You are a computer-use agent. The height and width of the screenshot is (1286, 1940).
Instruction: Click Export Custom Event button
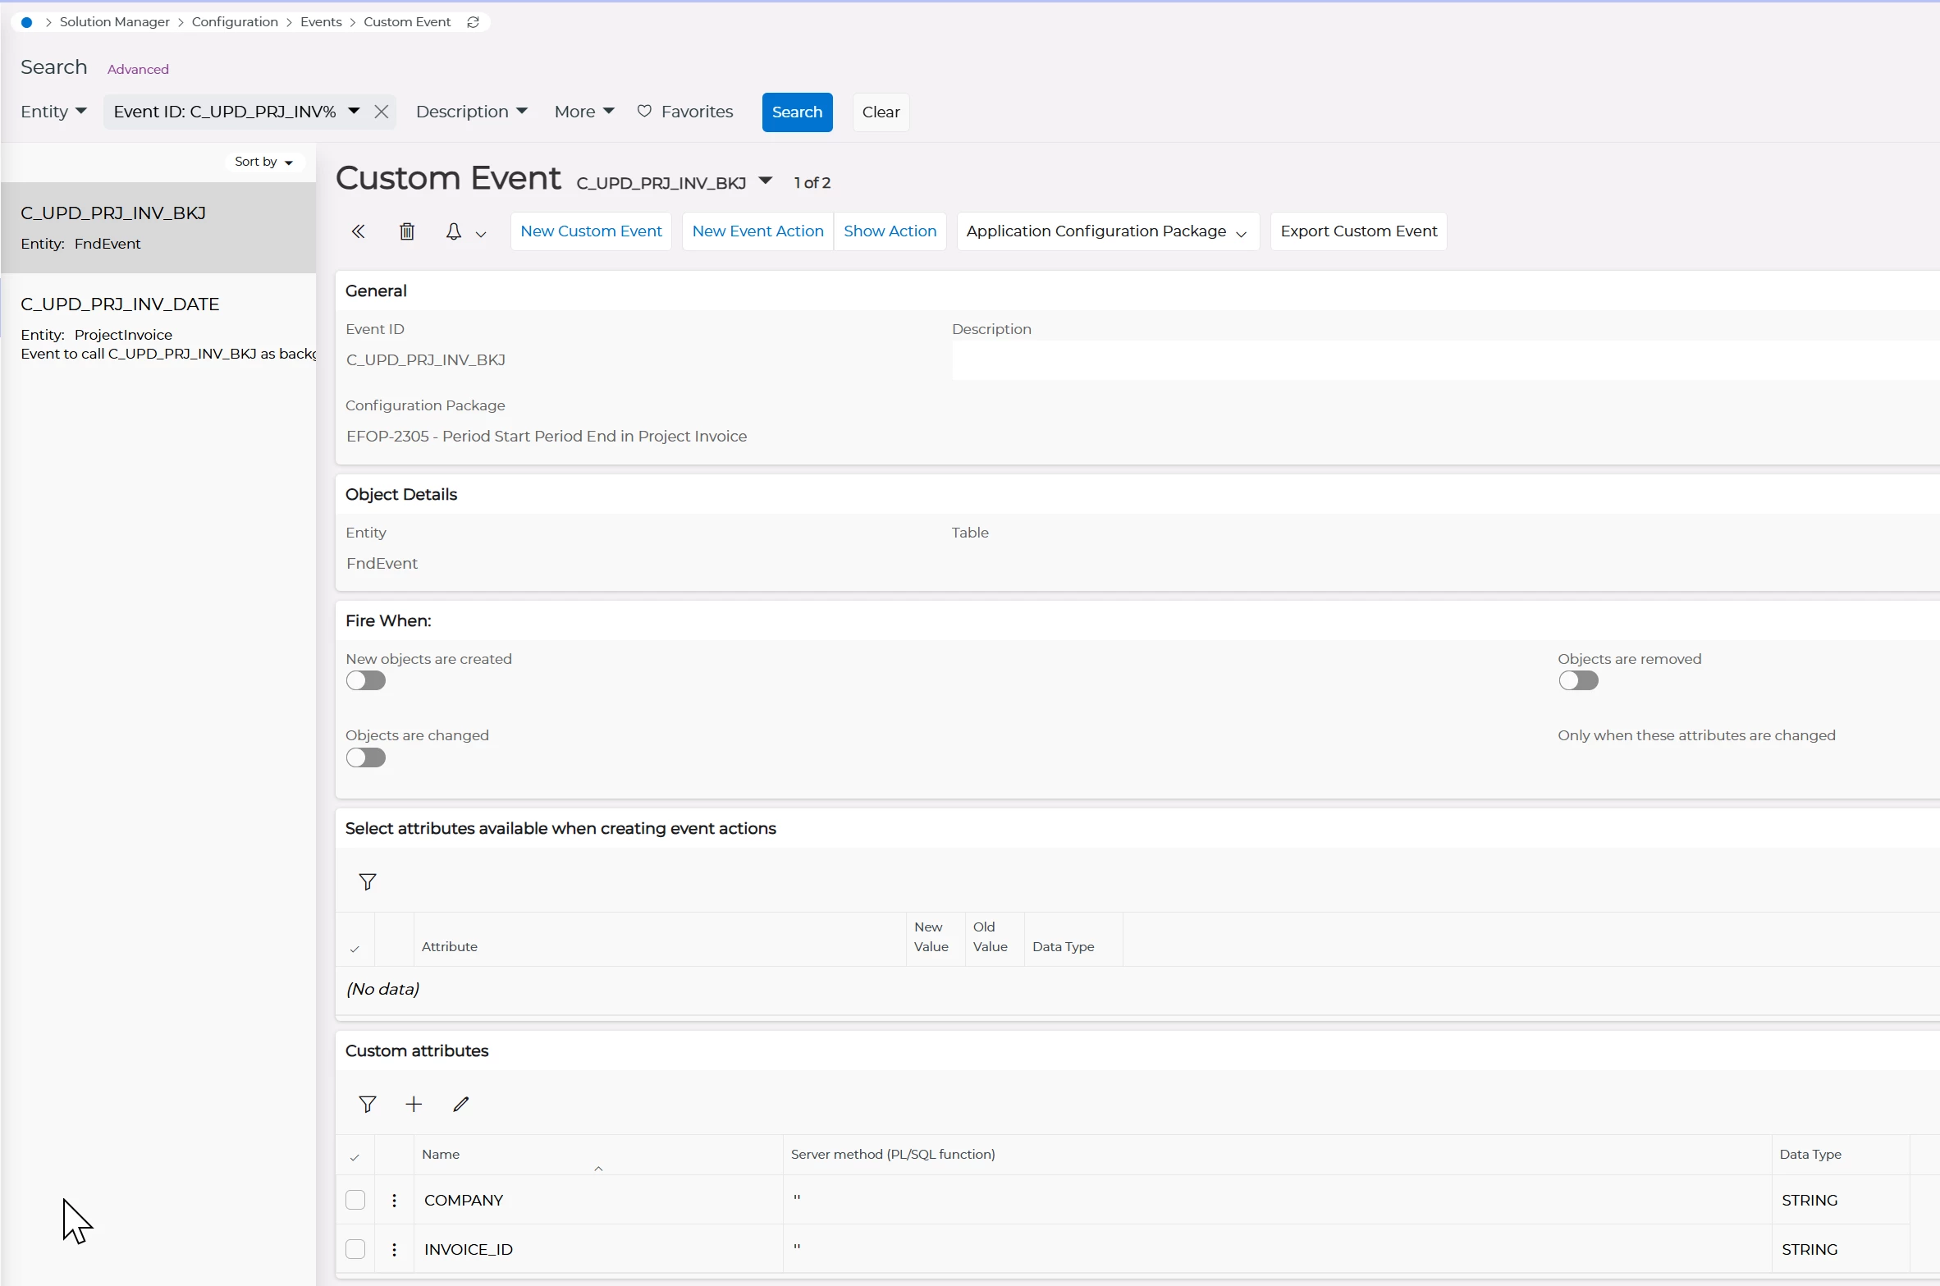[x=1358, y=231]
